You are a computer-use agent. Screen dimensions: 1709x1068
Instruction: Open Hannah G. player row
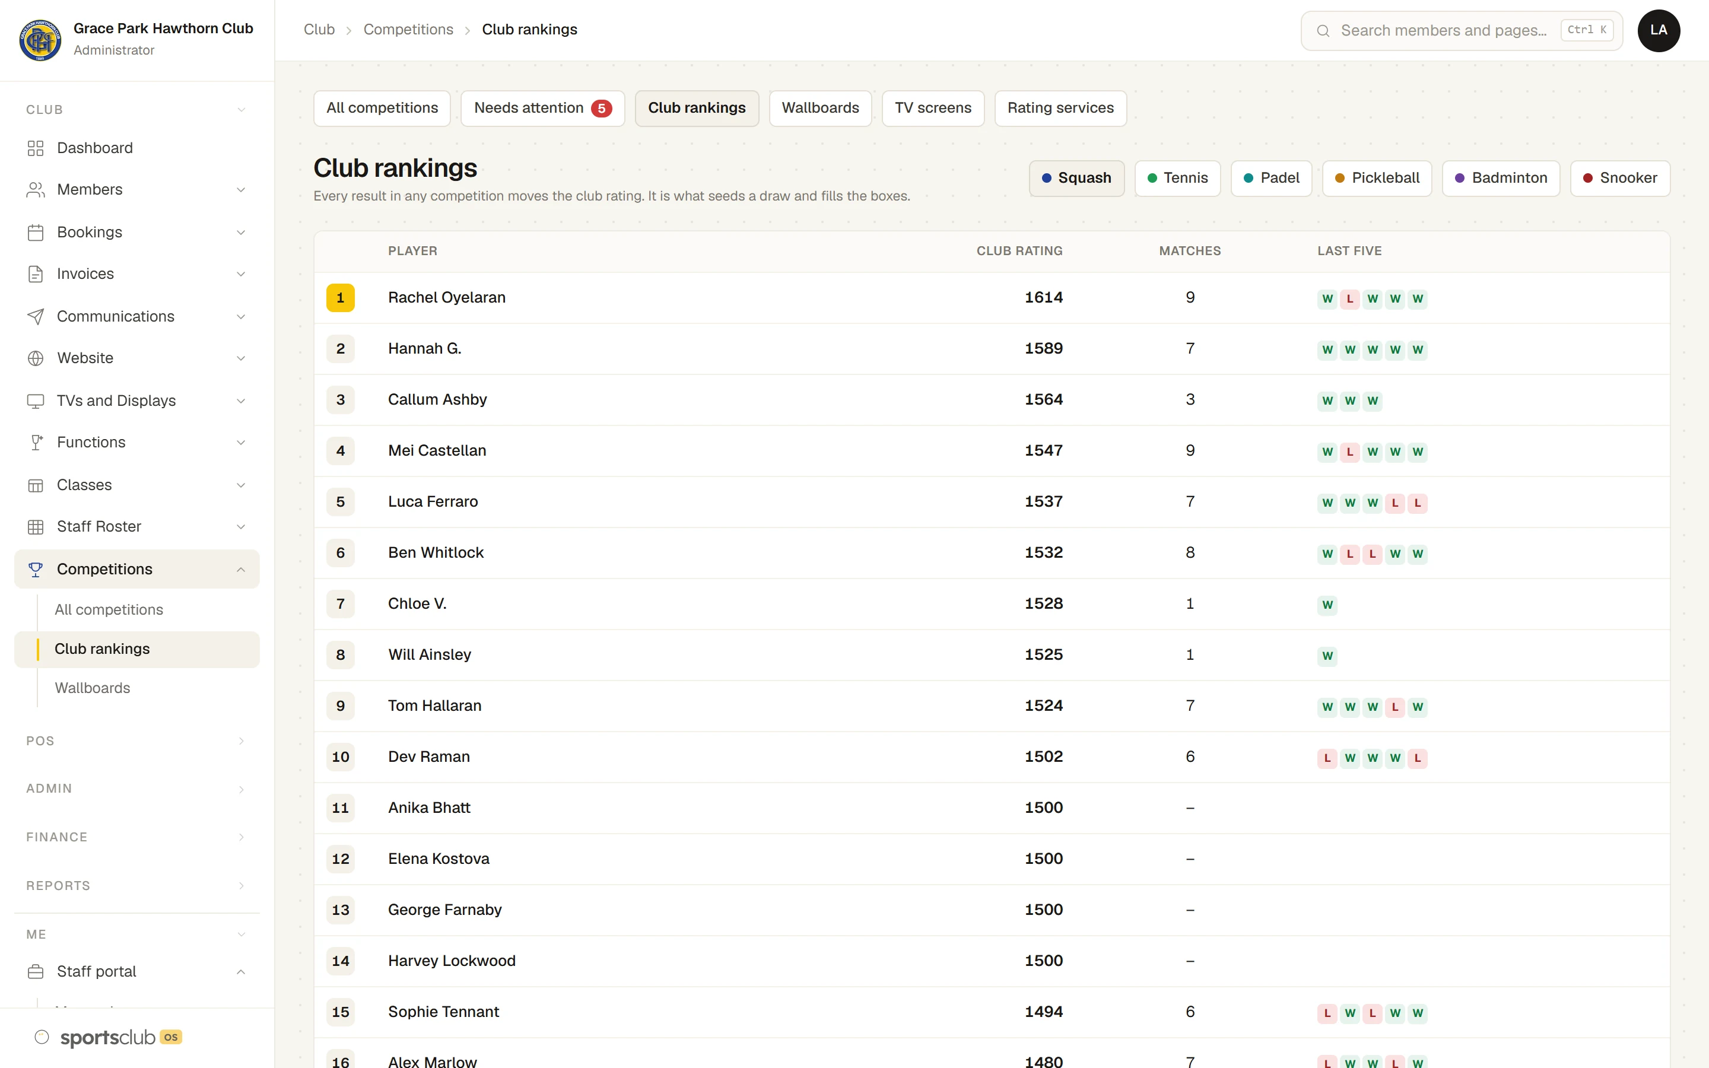[992, 349]
